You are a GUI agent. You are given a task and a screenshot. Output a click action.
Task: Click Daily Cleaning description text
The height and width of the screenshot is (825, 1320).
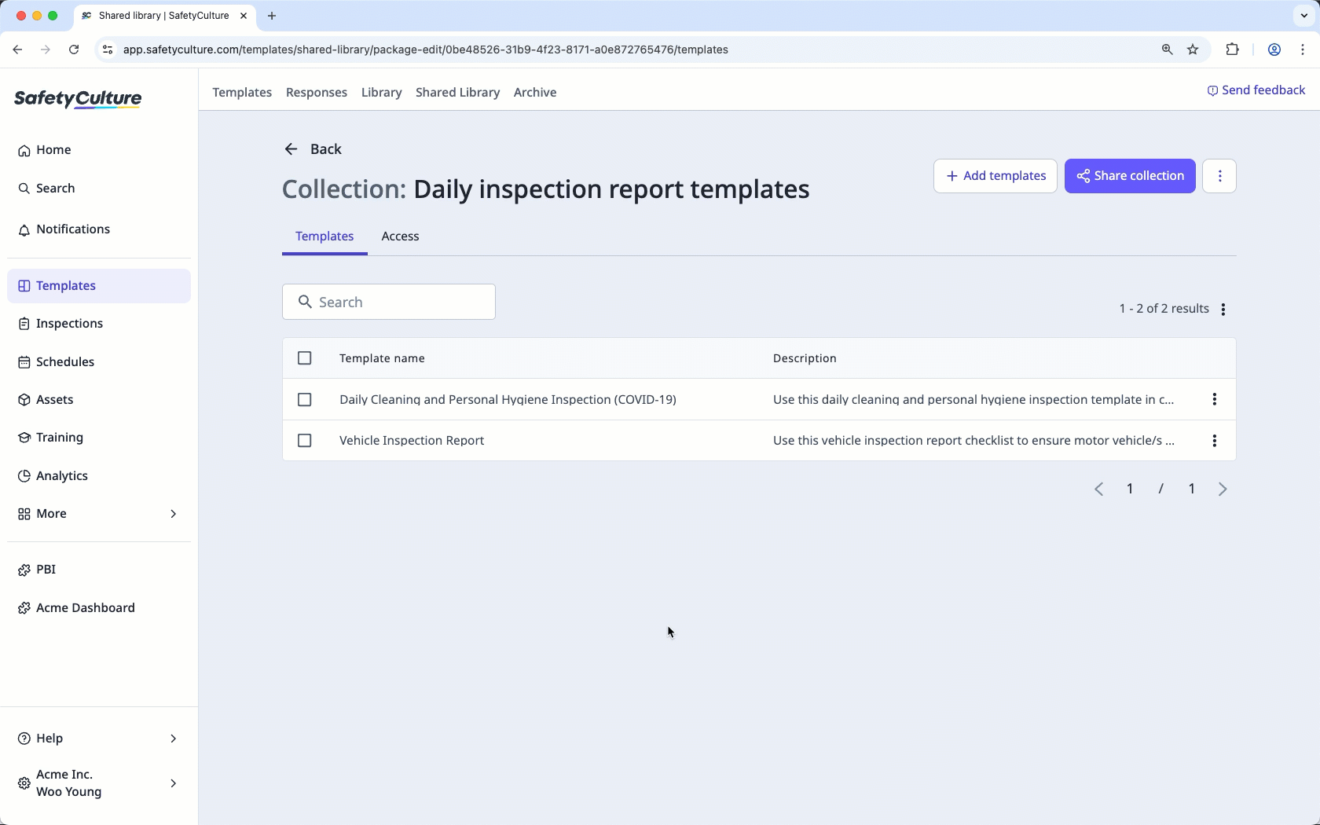973,400
